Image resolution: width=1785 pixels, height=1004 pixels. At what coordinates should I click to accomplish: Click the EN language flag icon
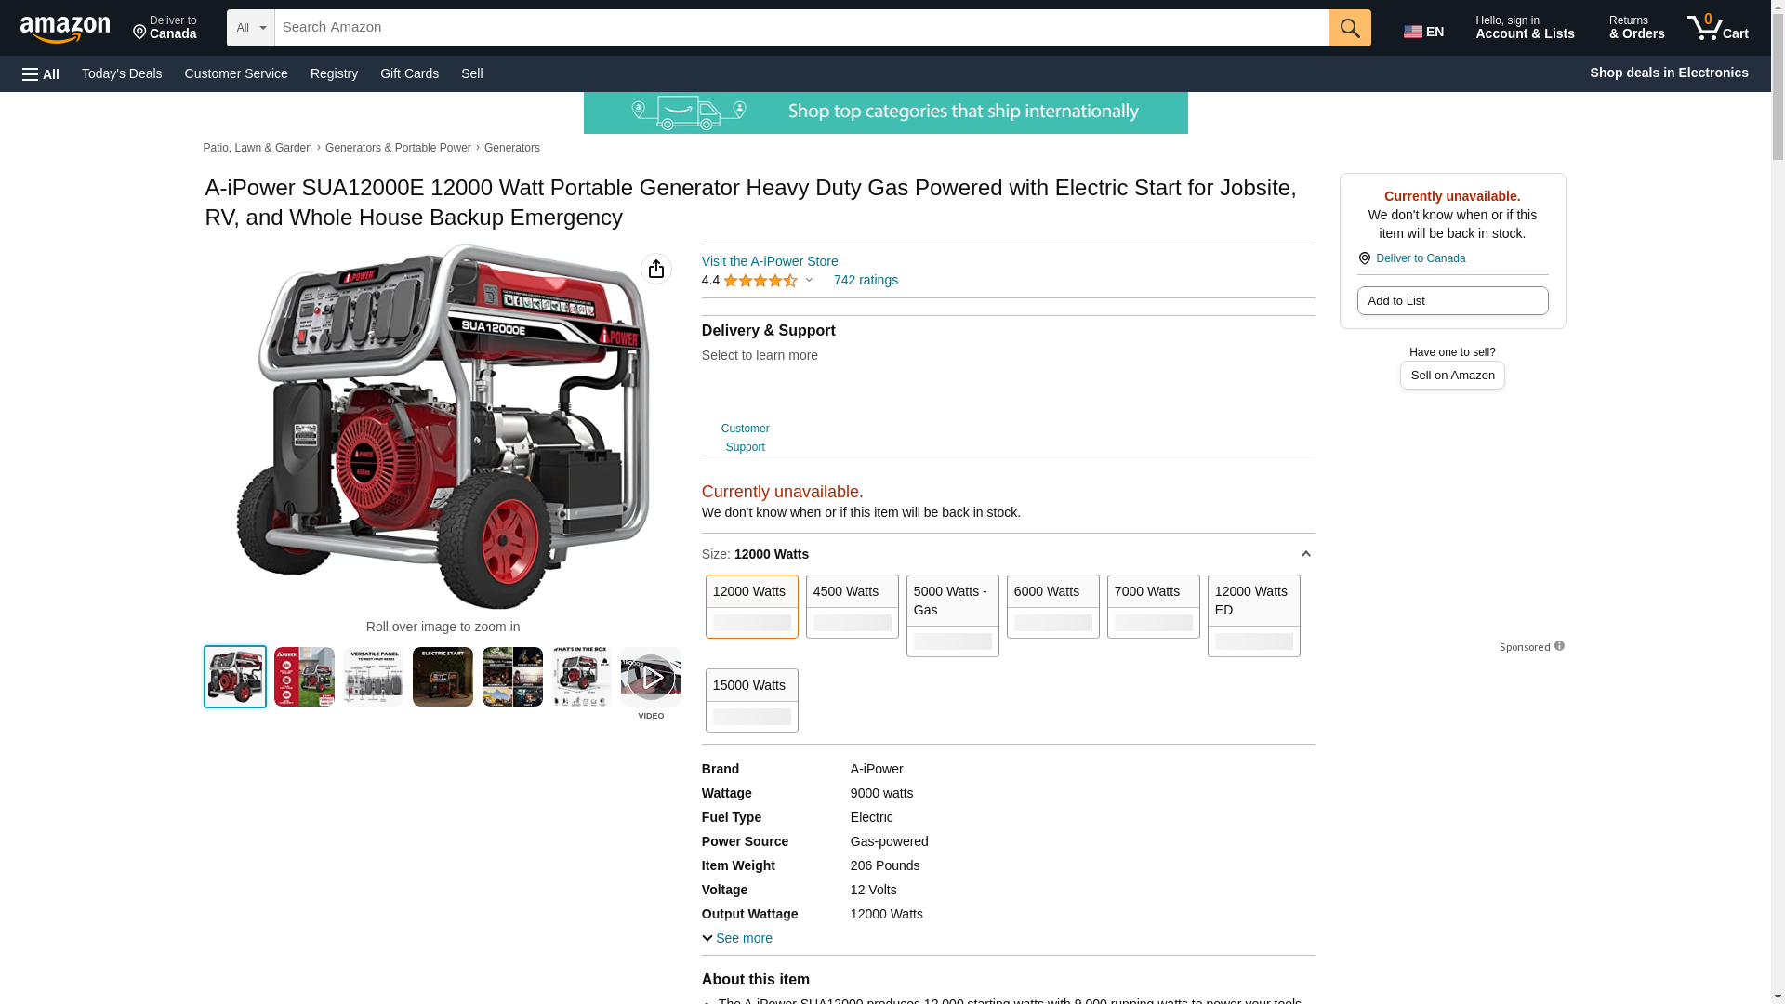point(1413,32)
